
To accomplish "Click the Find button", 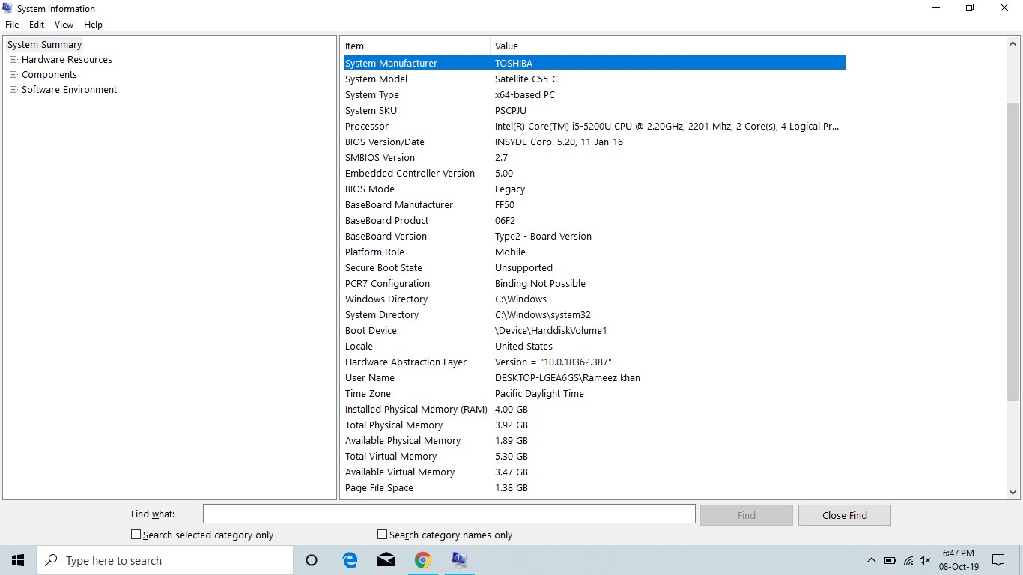I will [x=746, y=515].
